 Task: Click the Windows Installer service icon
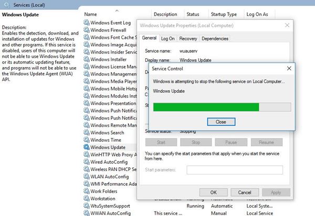click(87, 59)
